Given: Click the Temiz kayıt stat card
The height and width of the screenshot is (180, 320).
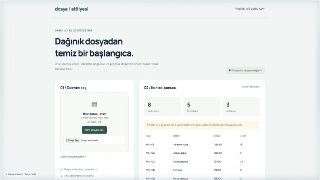Looking at the screenshot, I should [x=202, y=107].
